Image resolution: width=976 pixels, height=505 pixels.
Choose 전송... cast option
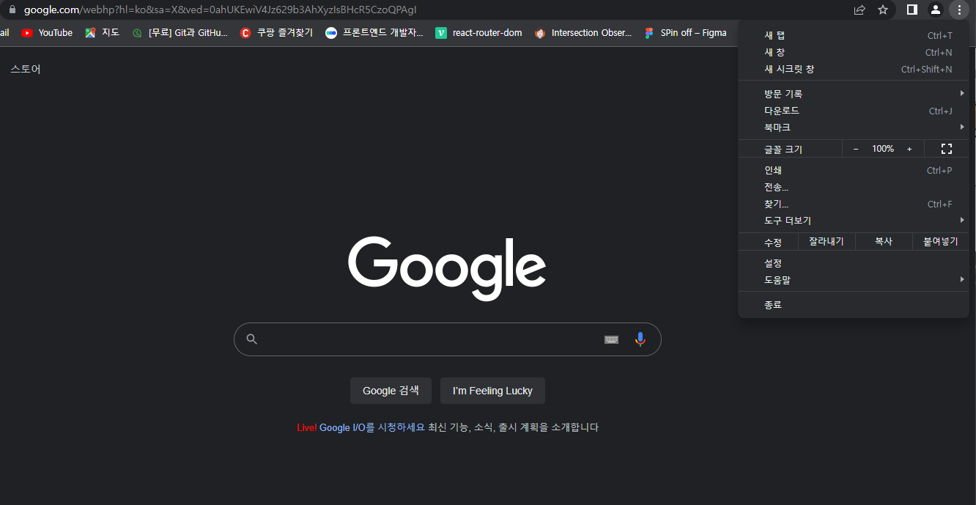click(x=854, y=187)
